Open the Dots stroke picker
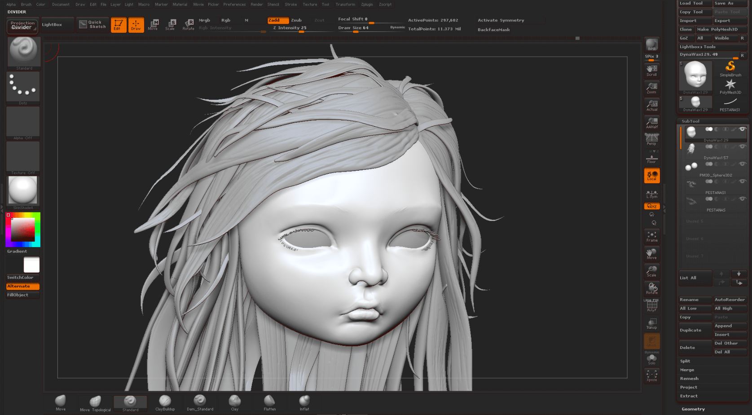This screenshot has height=415, width=752. [23, 88]
